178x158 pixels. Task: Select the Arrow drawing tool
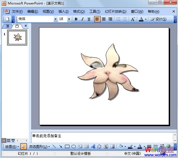point(61,146)
